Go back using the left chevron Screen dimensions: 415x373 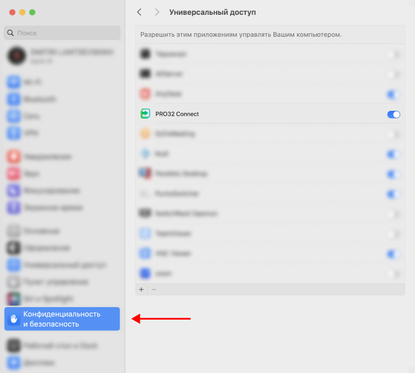point(139,12)
